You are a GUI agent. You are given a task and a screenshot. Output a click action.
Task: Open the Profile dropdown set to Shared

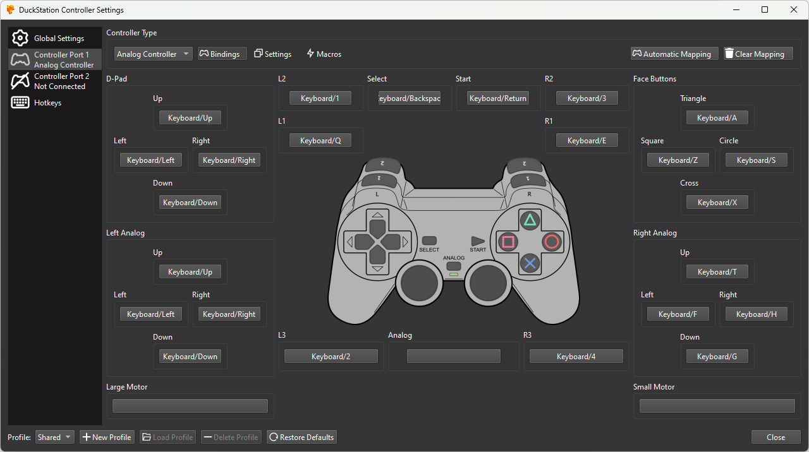point(55,437)
